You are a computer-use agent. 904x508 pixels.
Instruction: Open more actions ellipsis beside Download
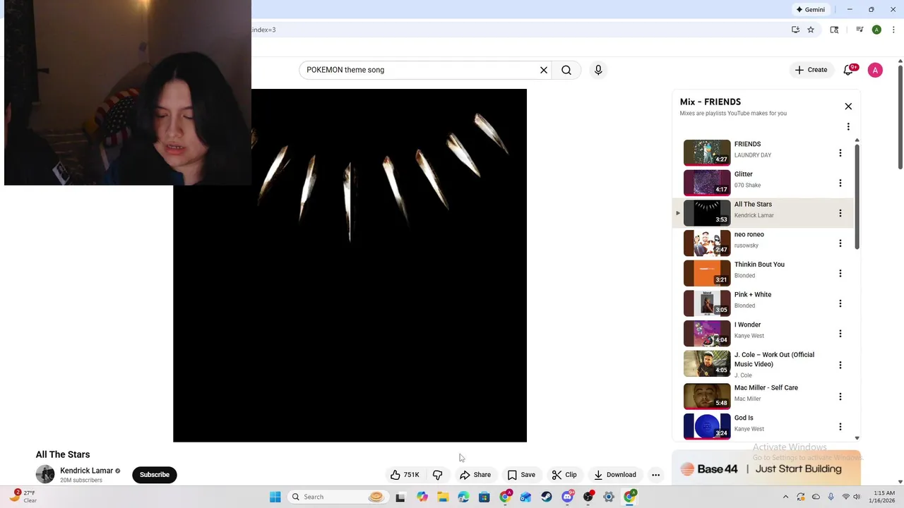pyautogui.click(x=655, y=475)
